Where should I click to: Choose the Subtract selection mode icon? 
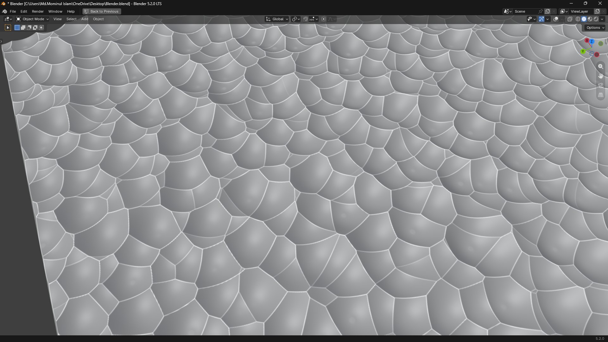click(29, 28)
